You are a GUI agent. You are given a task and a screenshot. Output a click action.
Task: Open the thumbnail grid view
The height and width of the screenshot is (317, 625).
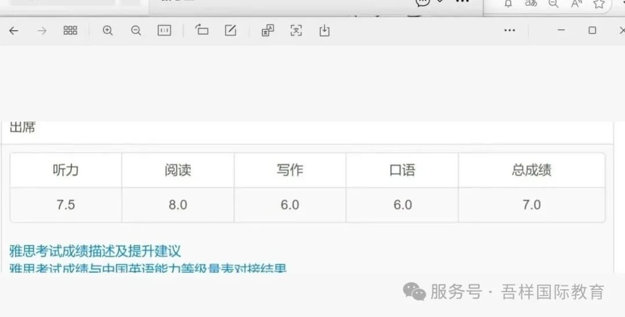(70, 31)
